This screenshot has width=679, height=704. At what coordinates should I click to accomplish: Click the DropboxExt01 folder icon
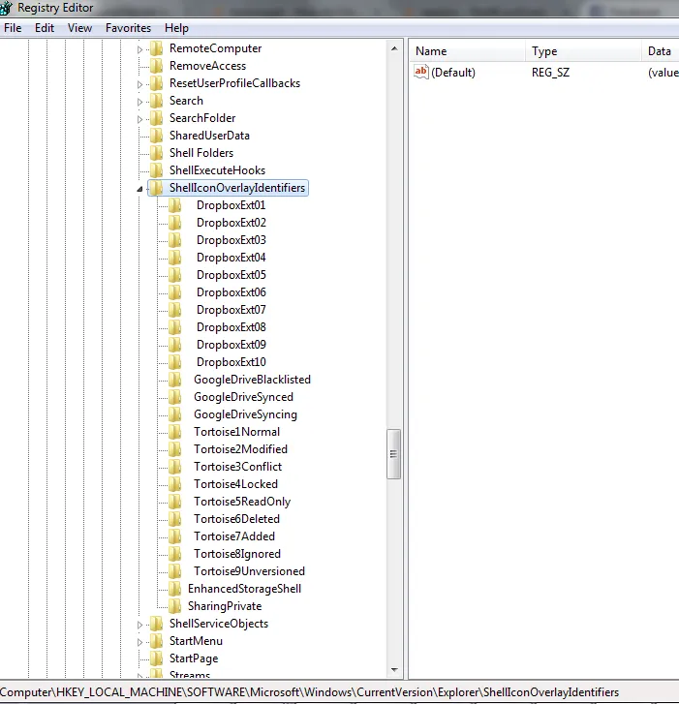click(x=174, y=205)
